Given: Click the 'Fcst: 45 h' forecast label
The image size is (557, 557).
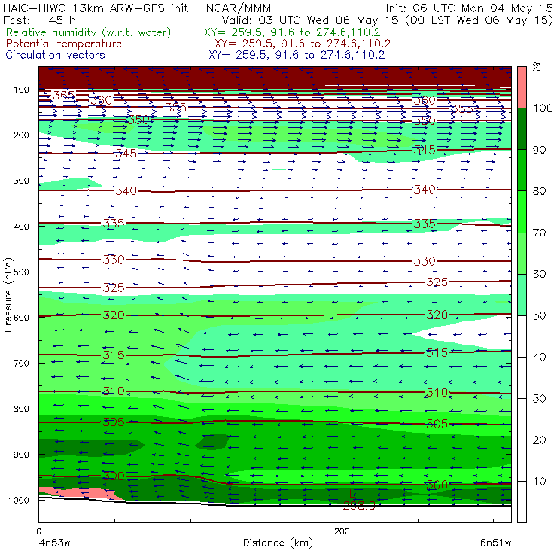Looking at the screenshot, I should (x=39, y=20).
